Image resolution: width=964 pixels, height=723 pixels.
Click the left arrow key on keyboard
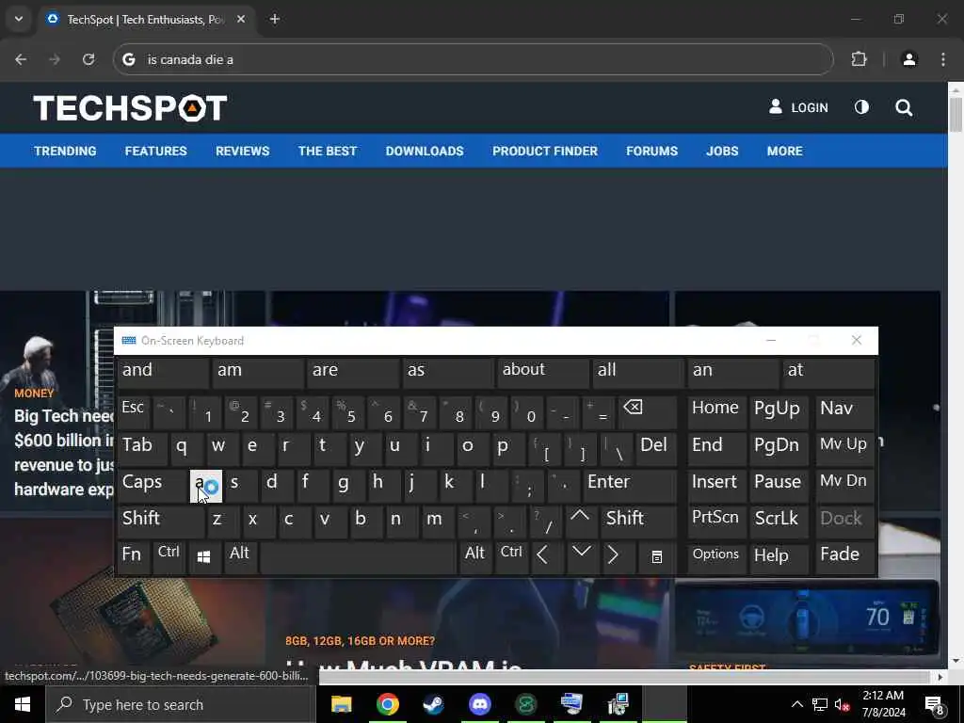tap(545, 558)
